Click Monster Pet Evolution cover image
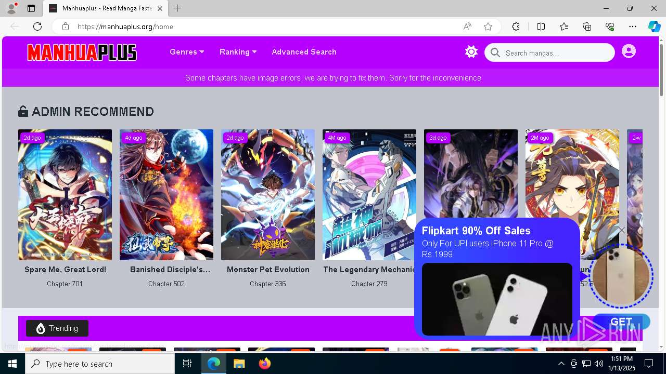 pos(268,195)
